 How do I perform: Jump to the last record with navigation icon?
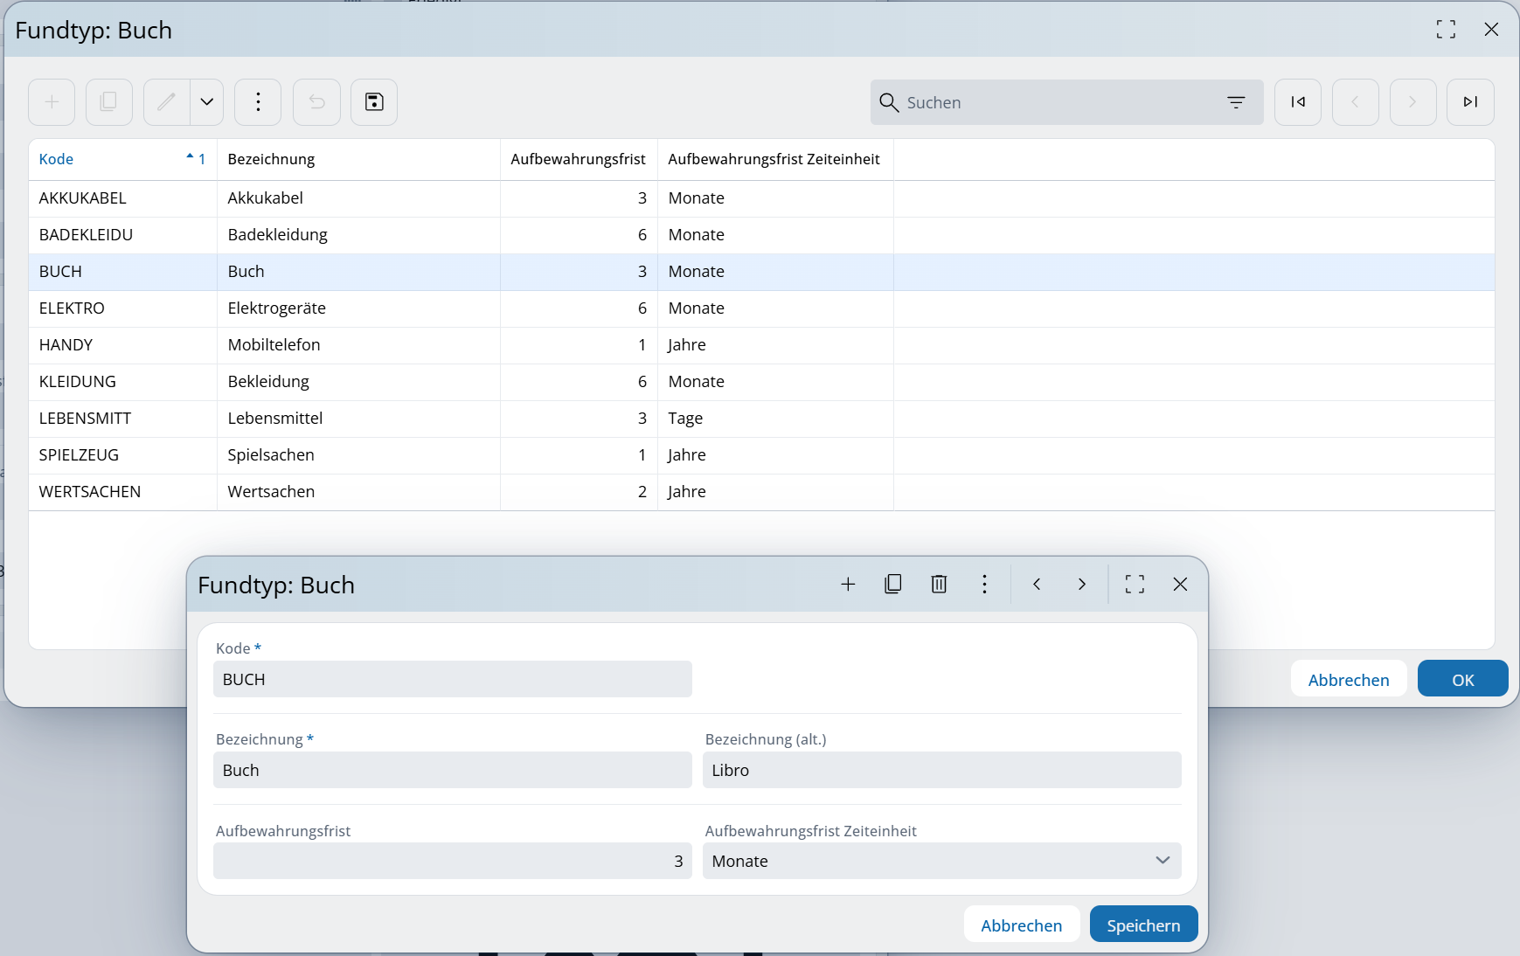click(1470, 102)
